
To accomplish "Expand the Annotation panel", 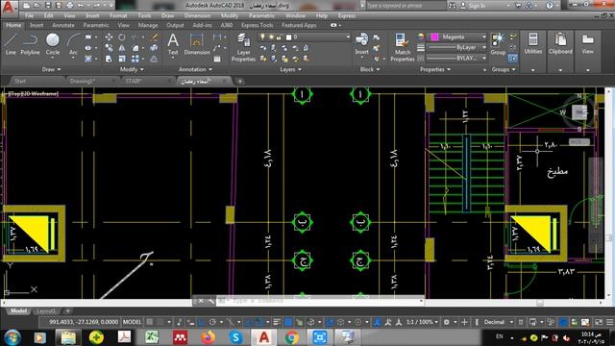I will point(195,69).
